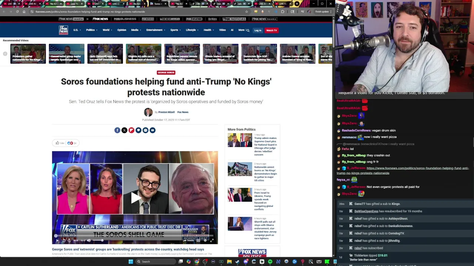Open author Preston Mizell's page
Viewport: 474px width, 266px height.
[x=166, y=112]
